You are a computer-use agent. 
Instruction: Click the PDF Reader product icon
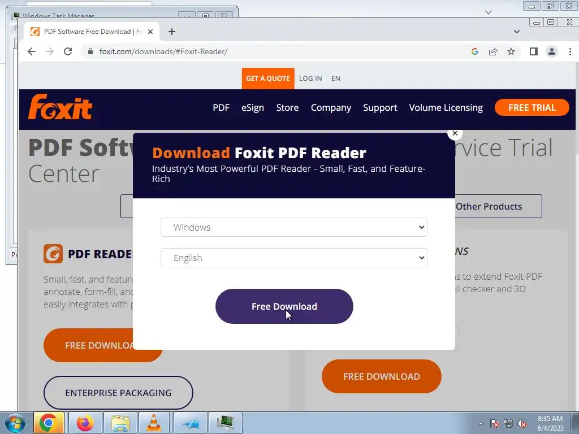tap(53, 254)
